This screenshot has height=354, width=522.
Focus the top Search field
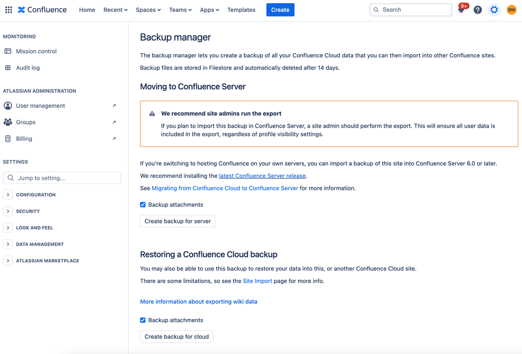[x=411, y=10]
